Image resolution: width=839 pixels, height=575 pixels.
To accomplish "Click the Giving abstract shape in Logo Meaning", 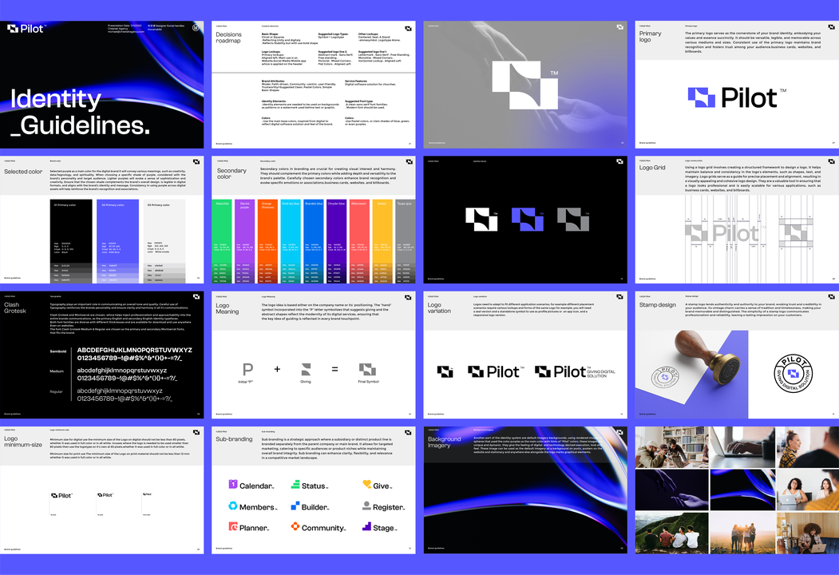I will (x=306, y=369).
